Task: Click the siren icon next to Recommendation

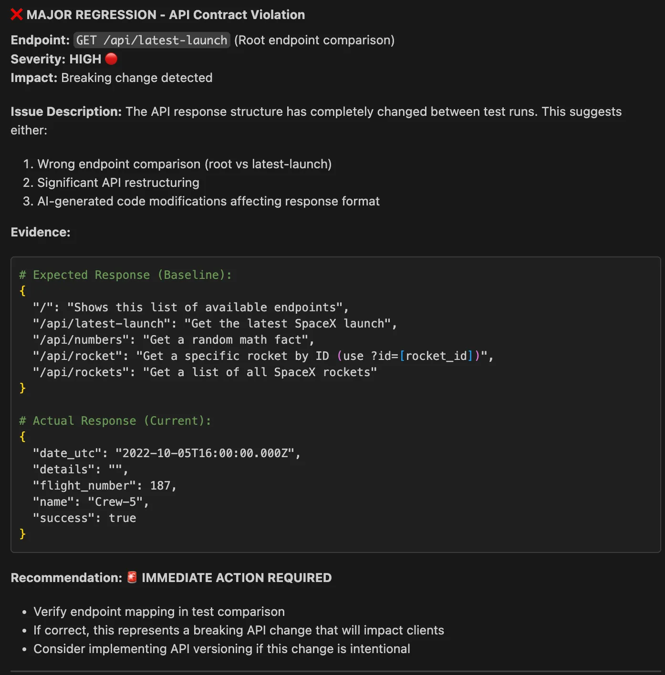Action: coord(132,577)
